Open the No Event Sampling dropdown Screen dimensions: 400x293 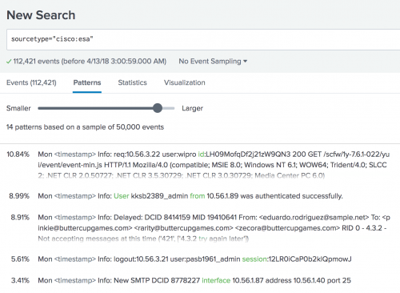pyautogui.click(x=213, y=62)
